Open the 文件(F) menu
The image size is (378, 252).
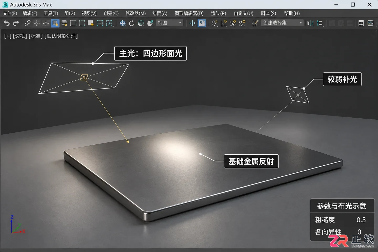point(10,13)
